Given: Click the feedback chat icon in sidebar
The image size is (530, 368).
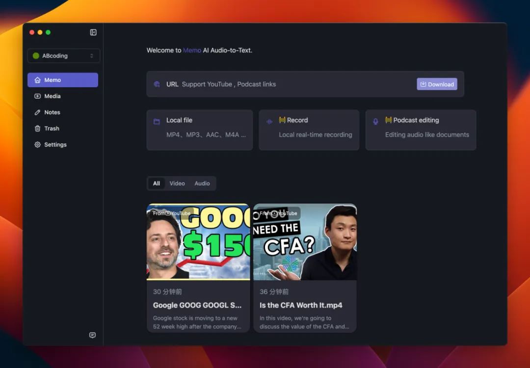Looking at the screenshot, I should coord(92,335).
